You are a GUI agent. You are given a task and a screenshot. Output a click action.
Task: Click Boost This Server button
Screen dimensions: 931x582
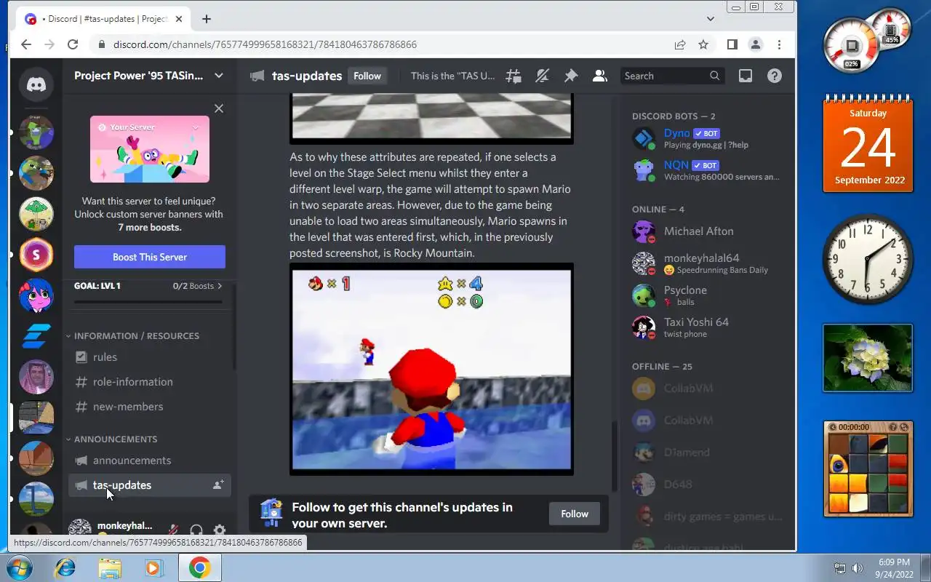pos(150,257)
